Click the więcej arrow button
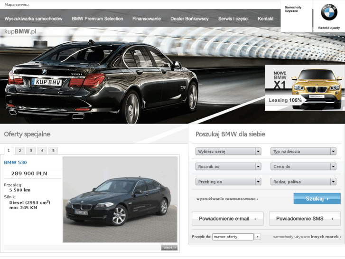Viewport: 345px width, 259px height. 169,248
